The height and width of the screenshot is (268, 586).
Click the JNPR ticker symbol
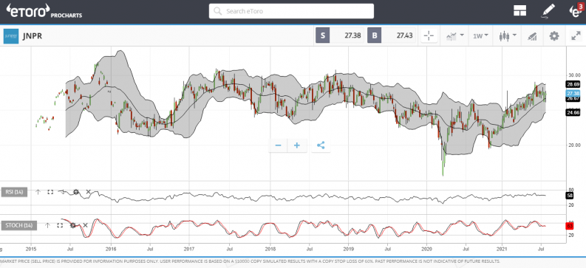coord(32,37)
